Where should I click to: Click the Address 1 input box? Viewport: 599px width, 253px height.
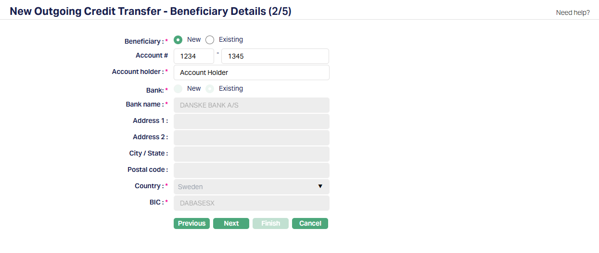[x=251, y=121]
